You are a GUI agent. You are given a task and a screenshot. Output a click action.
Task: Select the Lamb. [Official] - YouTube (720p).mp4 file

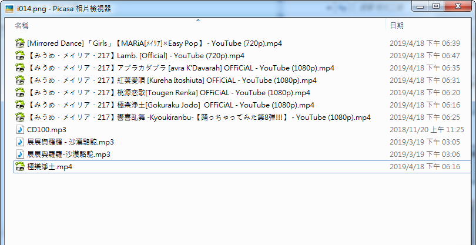[136, 56]
